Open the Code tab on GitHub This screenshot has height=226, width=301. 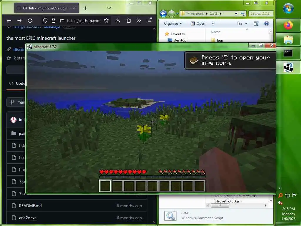(x=17, y=83)
